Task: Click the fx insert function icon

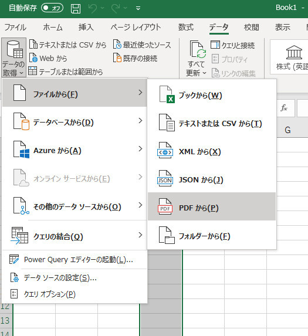Action: coord(284,108)
